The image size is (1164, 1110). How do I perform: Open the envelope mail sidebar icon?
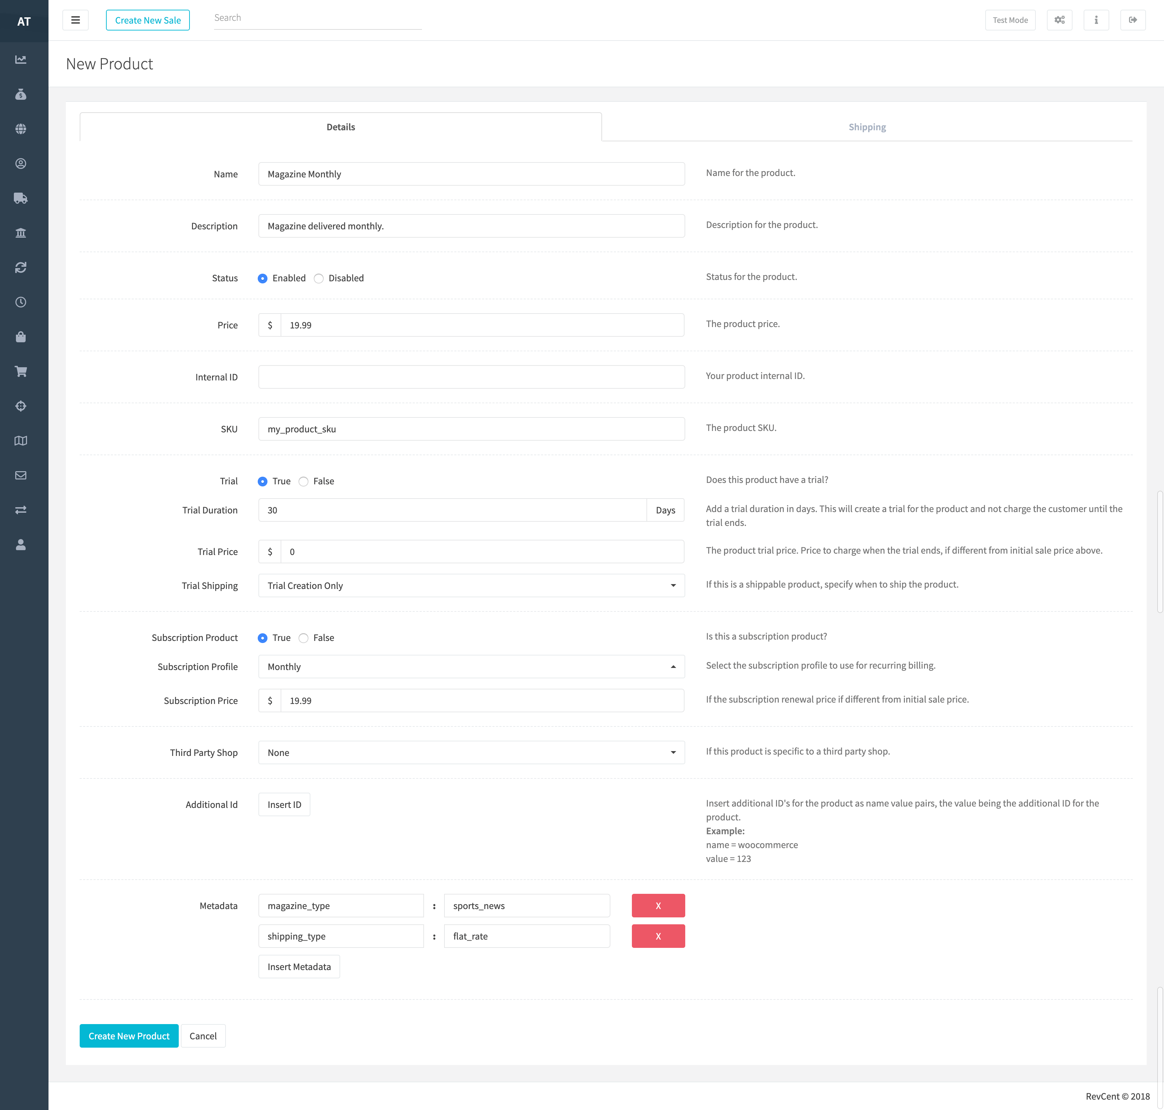coord(21,475)
